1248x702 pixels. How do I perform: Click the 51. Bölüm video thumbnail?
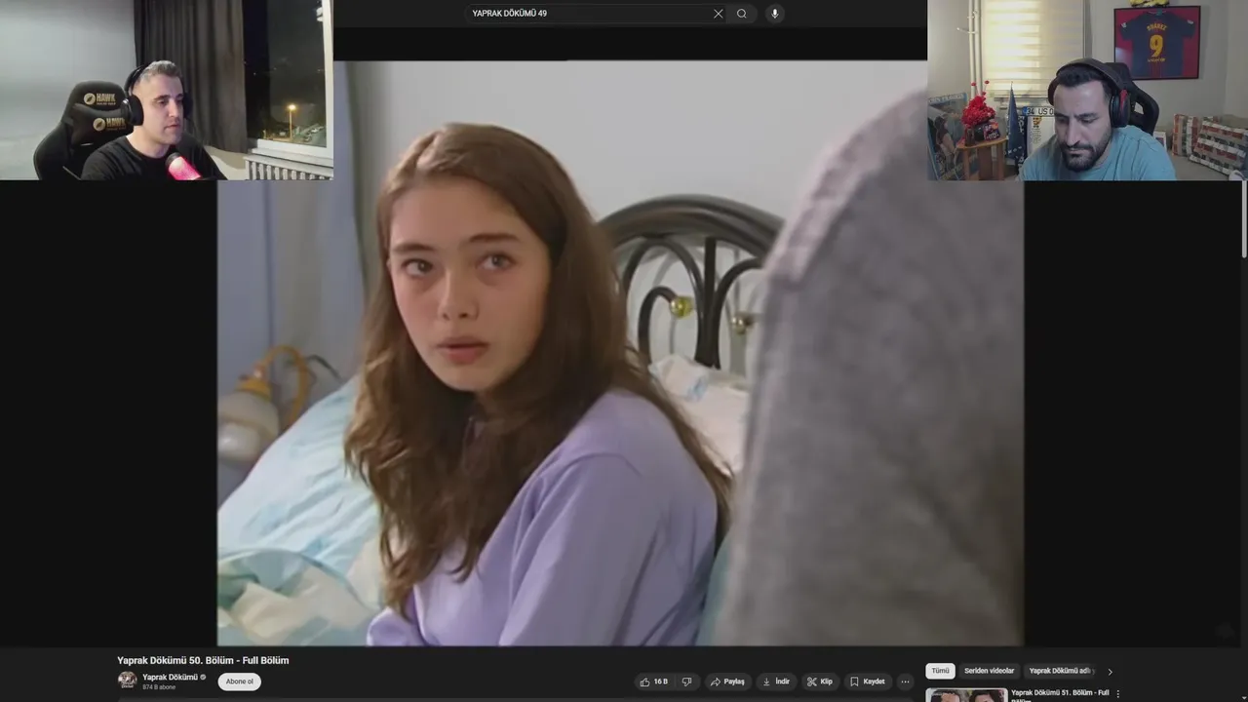tap(966, 695)
